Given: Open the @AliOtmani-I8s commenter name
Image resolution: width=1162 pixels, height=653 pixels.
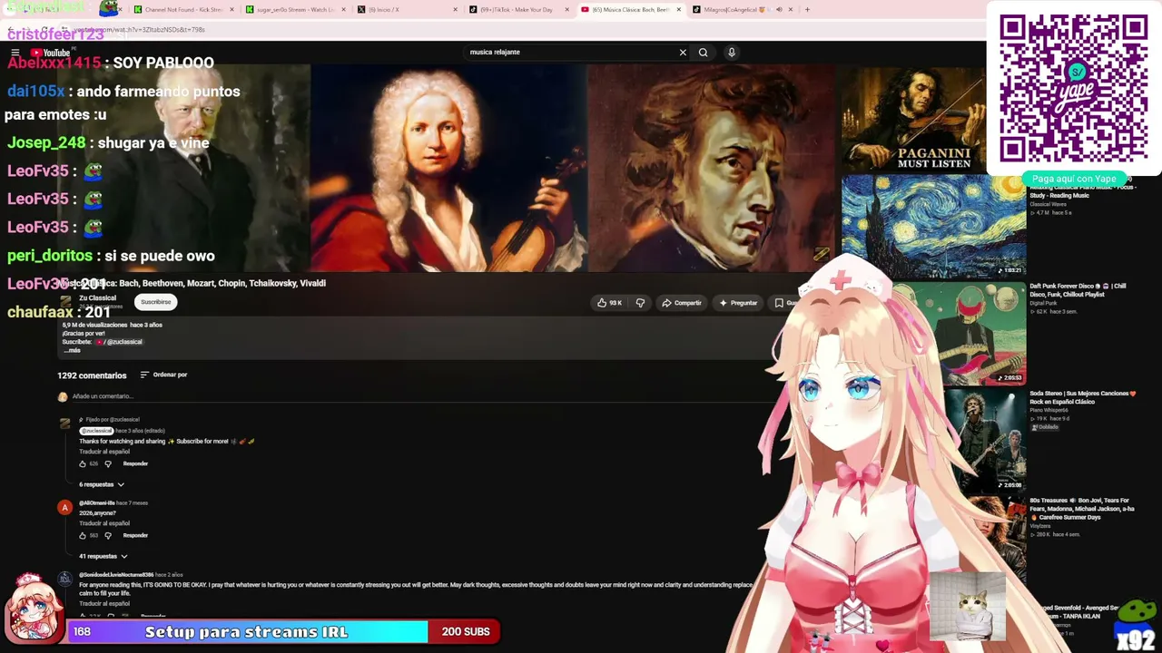Looking at the screenshot, I should click(97, 502).
